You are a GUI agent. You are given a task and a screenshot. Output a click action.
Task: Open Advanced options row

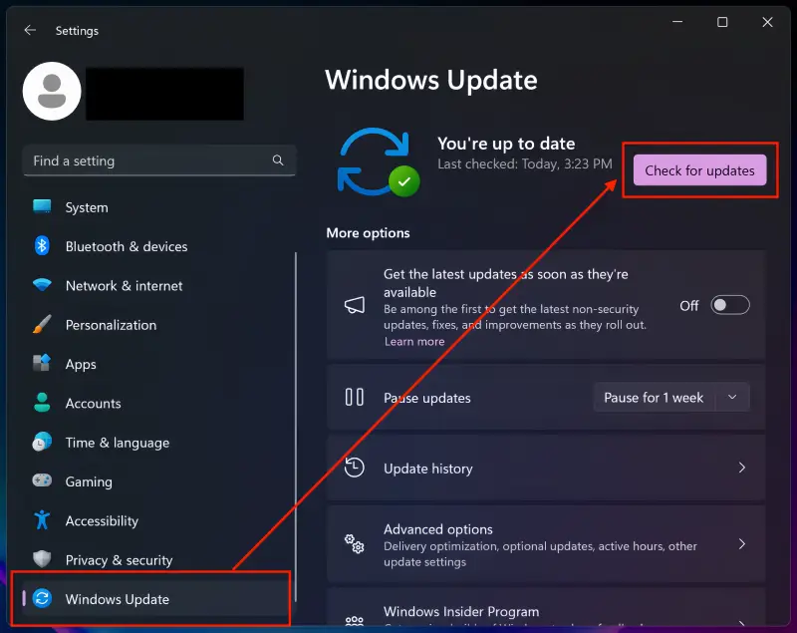coord(546,544)
